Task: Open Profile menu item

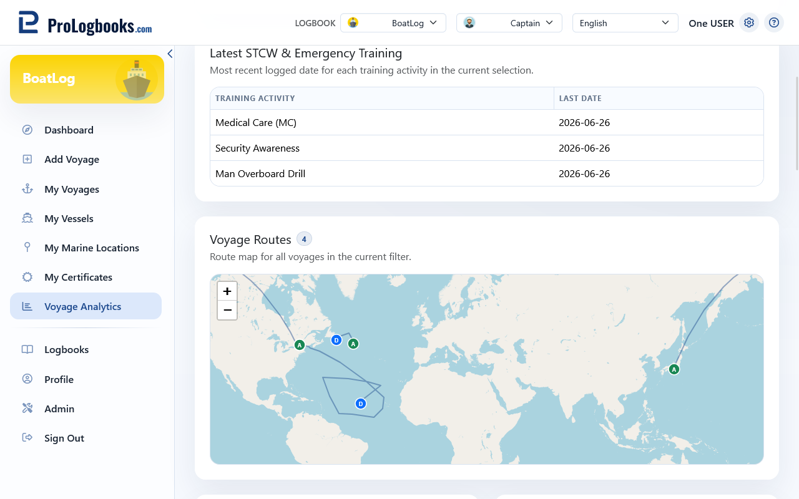Action: click(x=86, y=379)
